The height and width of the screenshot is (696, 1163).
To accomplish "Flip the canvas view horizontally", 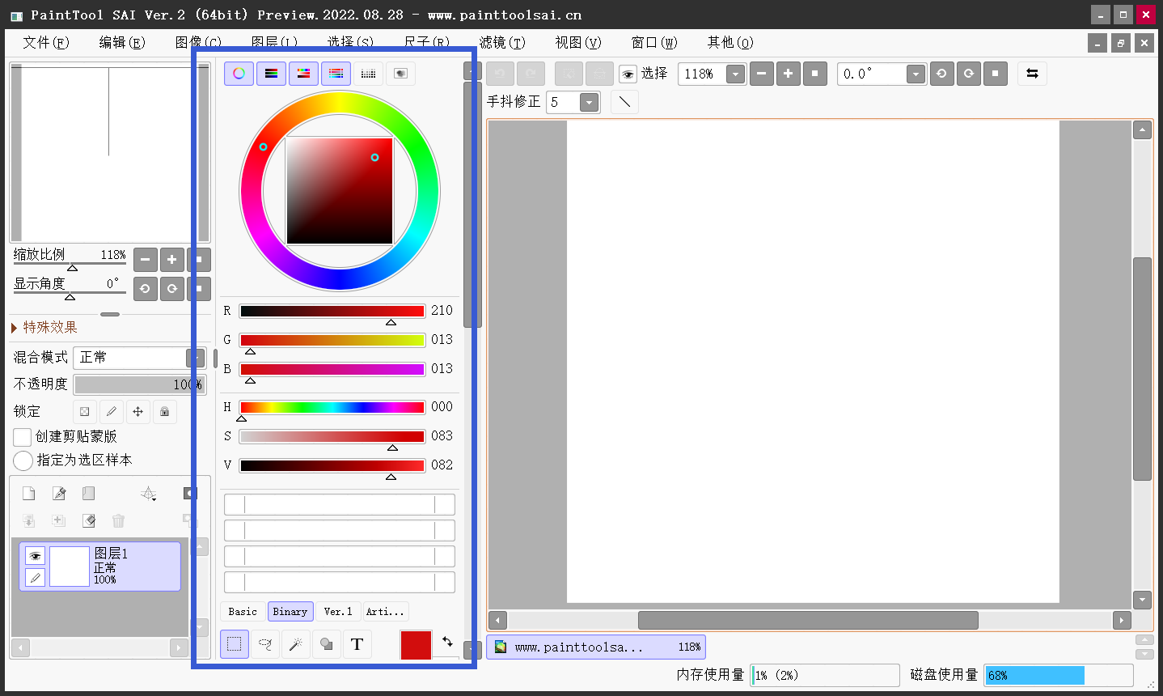I will [x=1032, y=74].
